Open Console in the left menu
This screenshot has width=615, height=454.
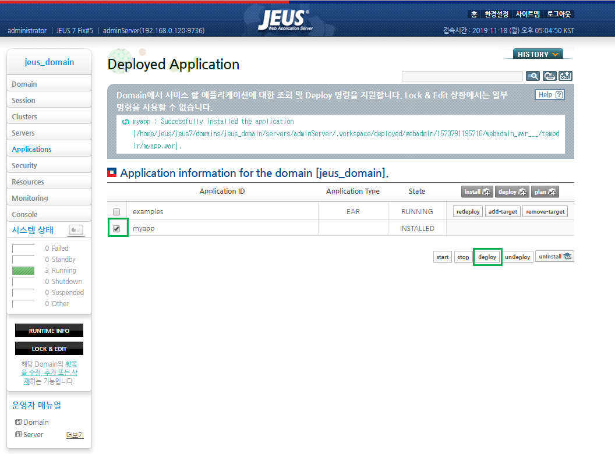49,214
